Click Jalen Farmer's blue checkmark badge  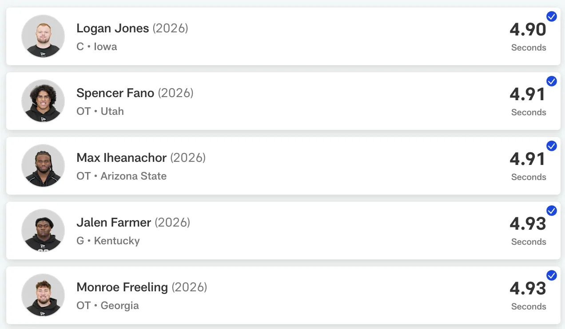coord(551,211)
